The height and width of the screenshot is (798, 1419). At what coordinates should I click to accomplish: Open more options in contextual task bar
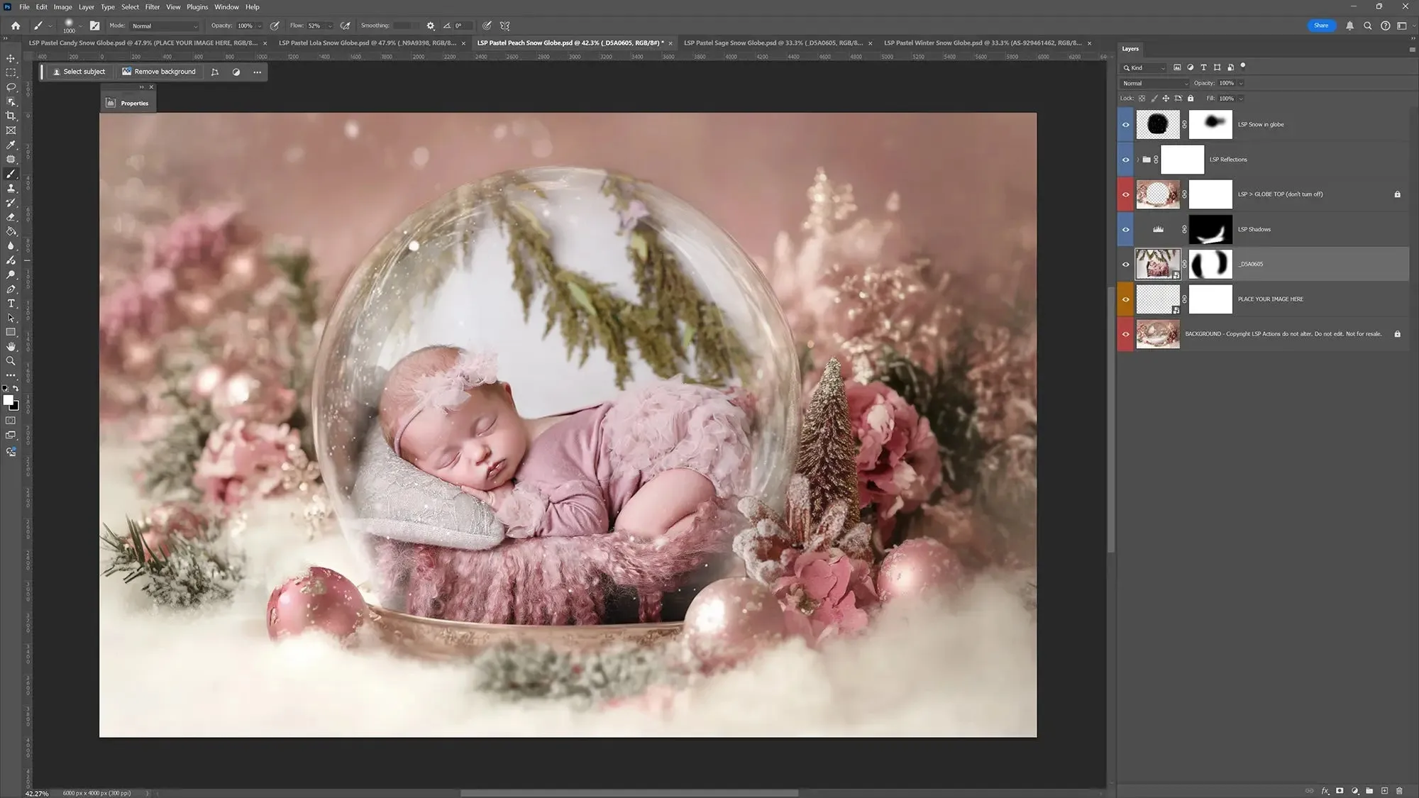(257, 72)
